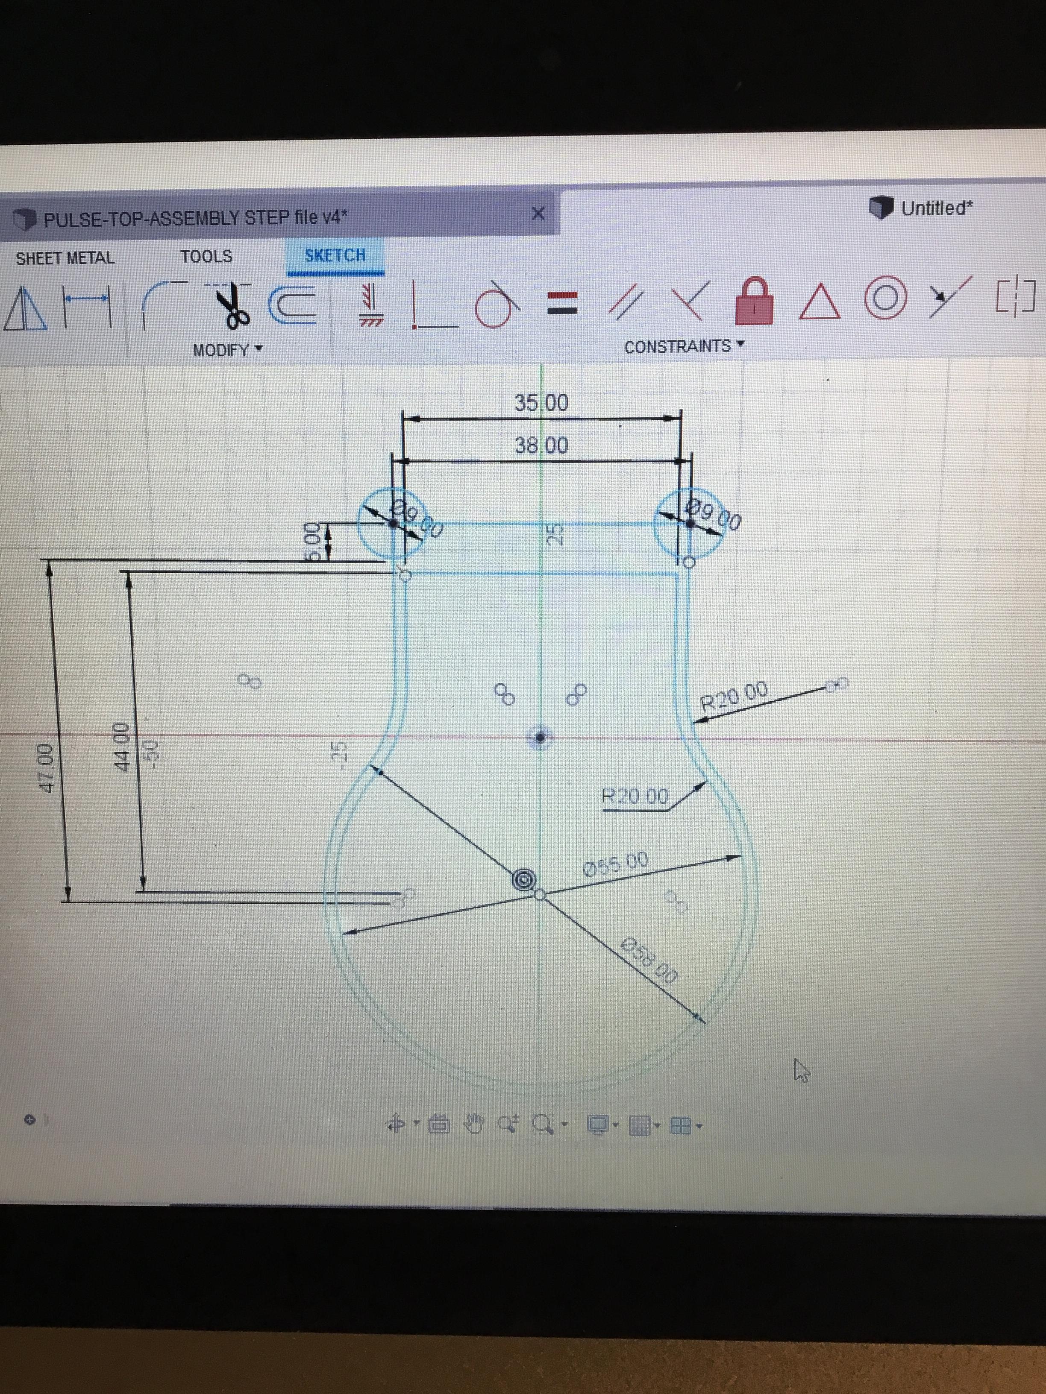Apply the Concentric constraint
This screenshot has width=1046, height=1394.
click(x=885, y=297)
